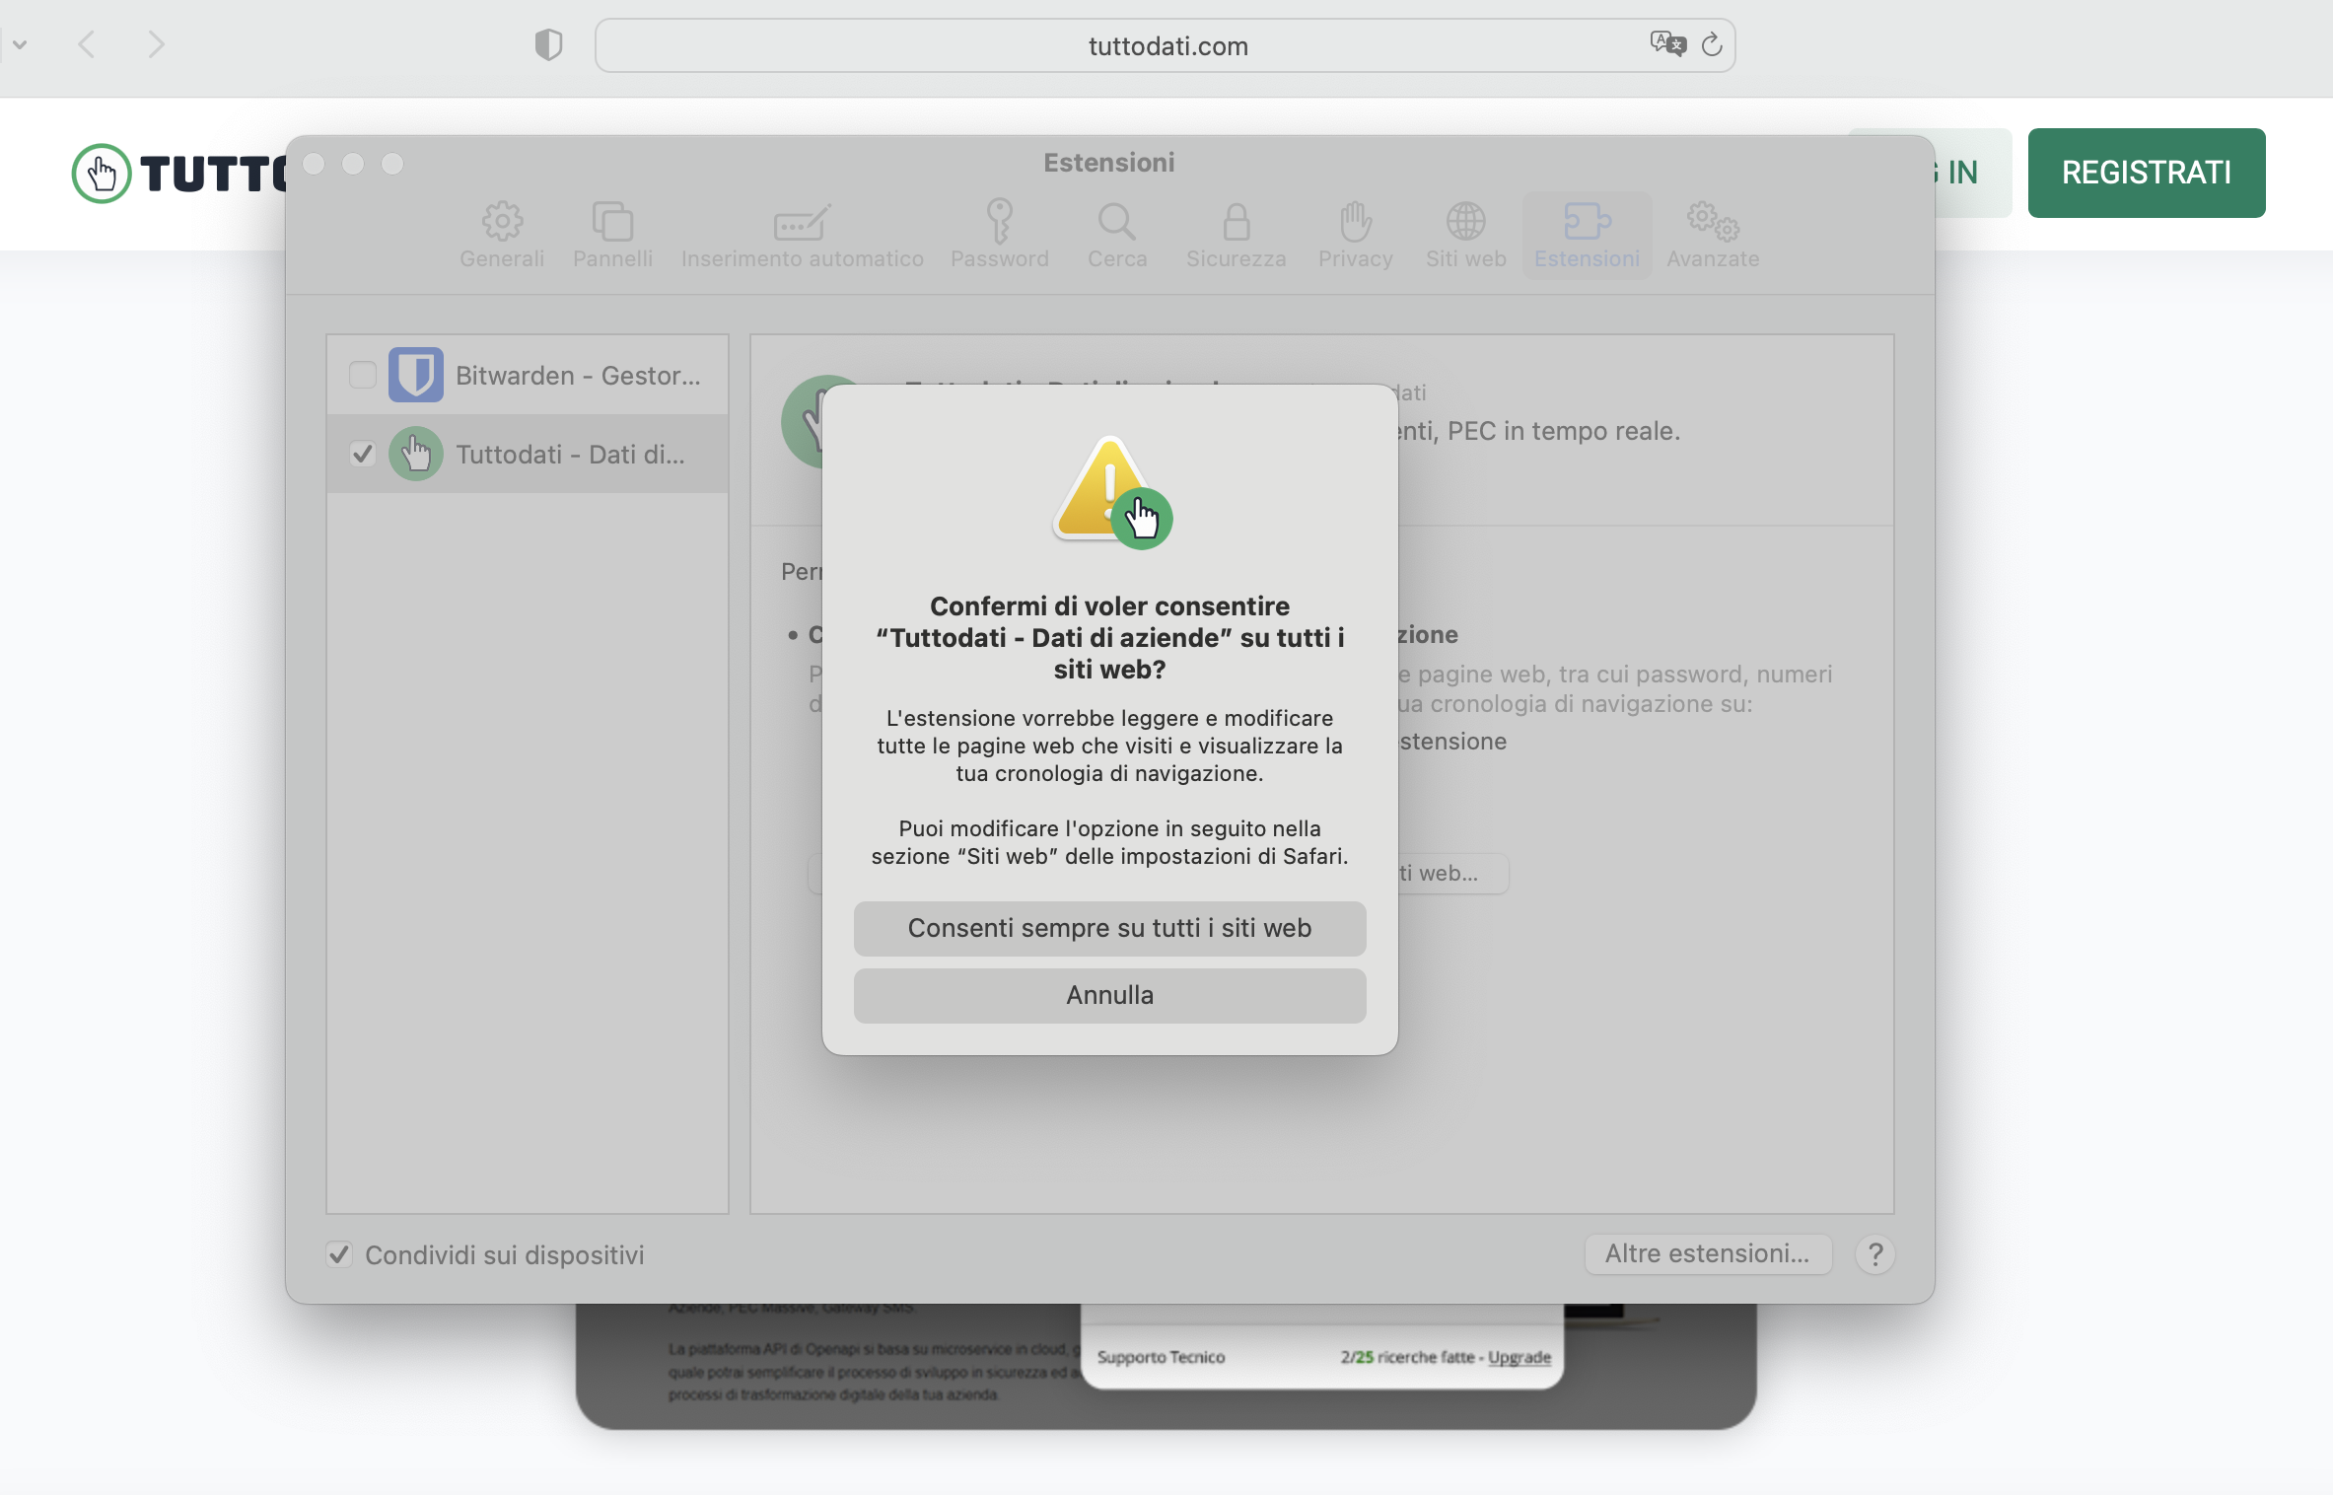Open the Avanzate gears tab
The width and height of the screenshot is (2333, 1495).
(1713, 235)
